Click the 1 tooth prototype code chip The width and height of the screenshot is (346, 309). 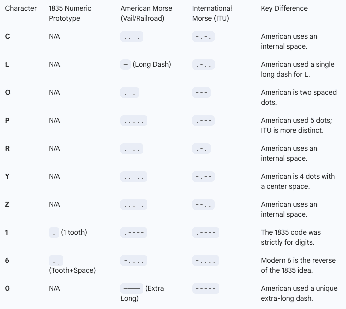point(54,232)
